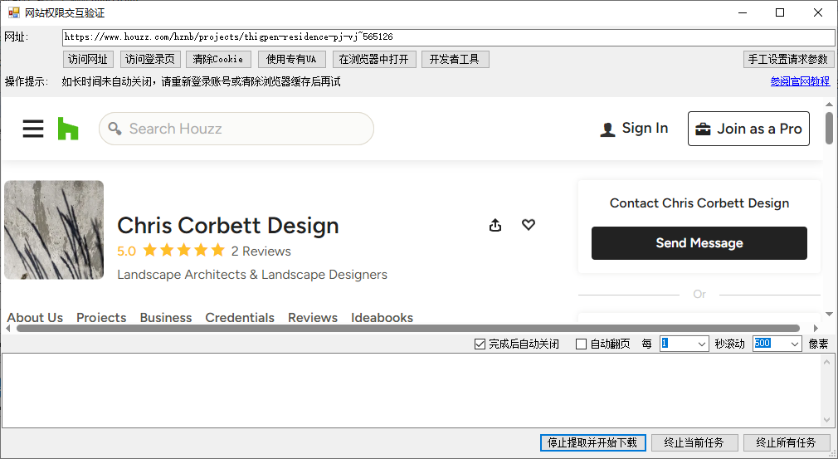Open the Business tab
This screenshot has height=459, width=838.
click(x=166, y=317)
